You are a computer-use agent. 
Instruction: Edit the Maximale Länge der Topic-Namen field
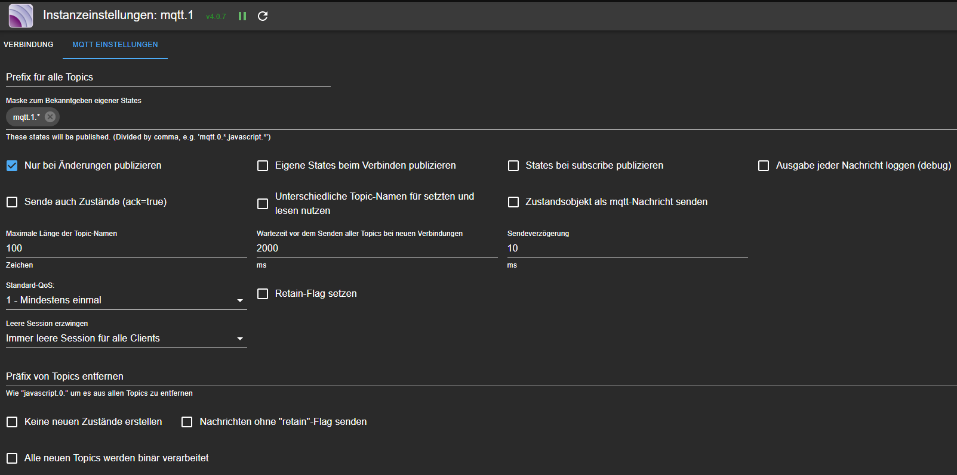click(126, 249)
